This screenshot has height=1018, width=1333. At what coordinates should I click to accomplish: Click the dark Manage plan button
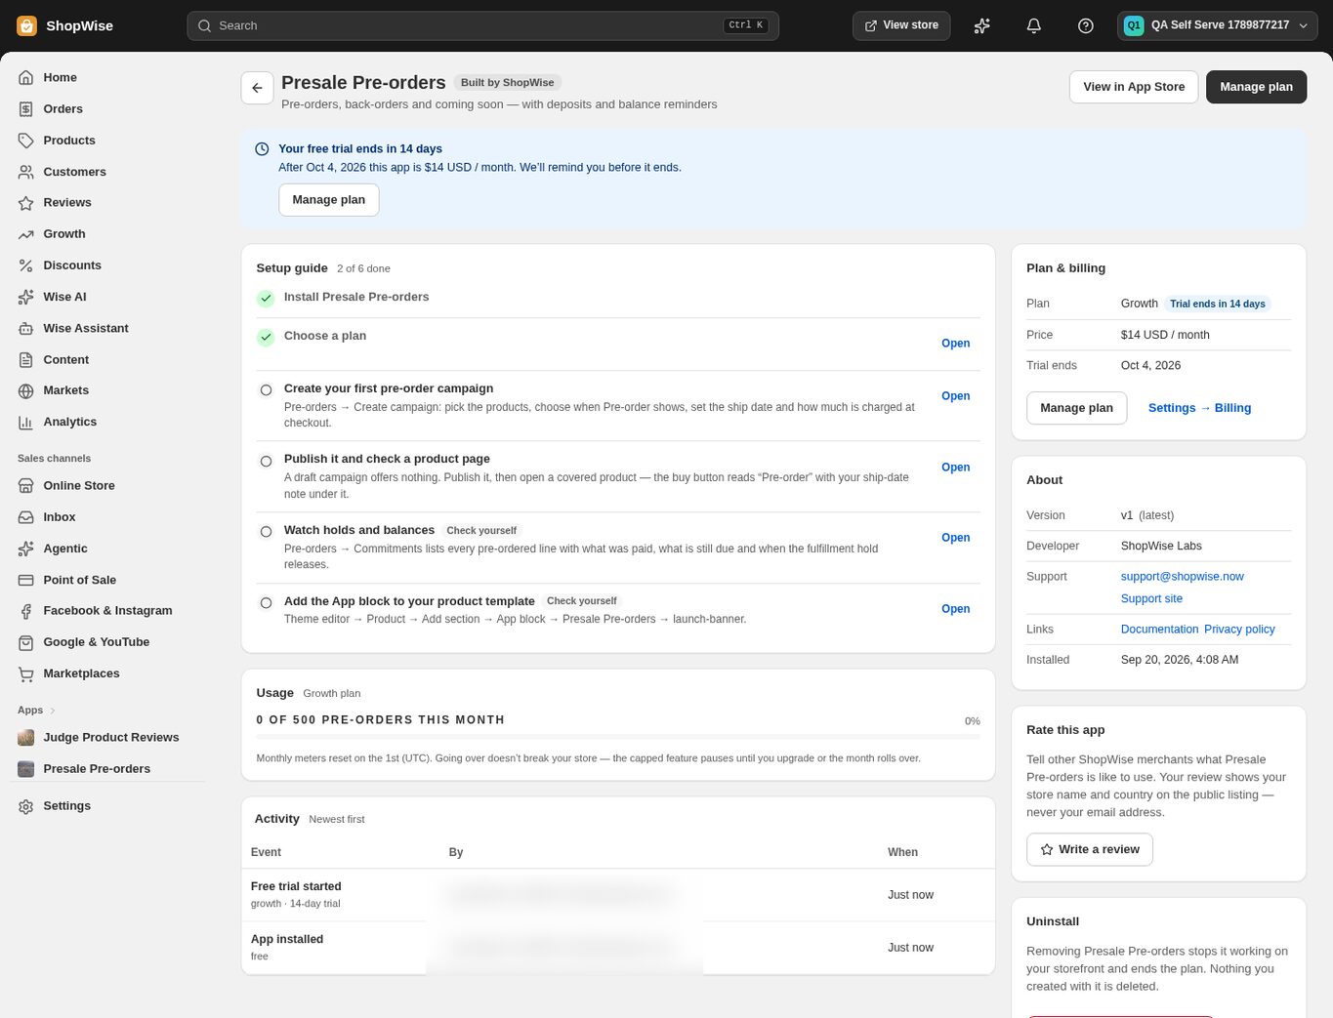tap(1256, 87)
